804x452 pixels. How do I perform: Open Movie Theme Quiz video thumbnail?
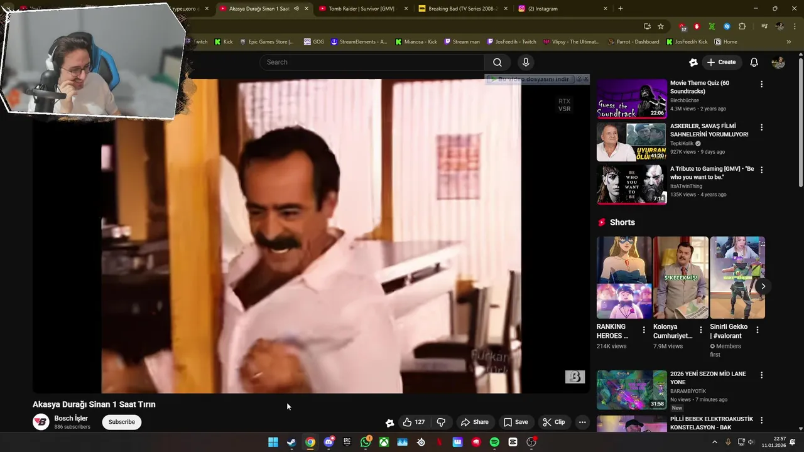pos(631,99)
